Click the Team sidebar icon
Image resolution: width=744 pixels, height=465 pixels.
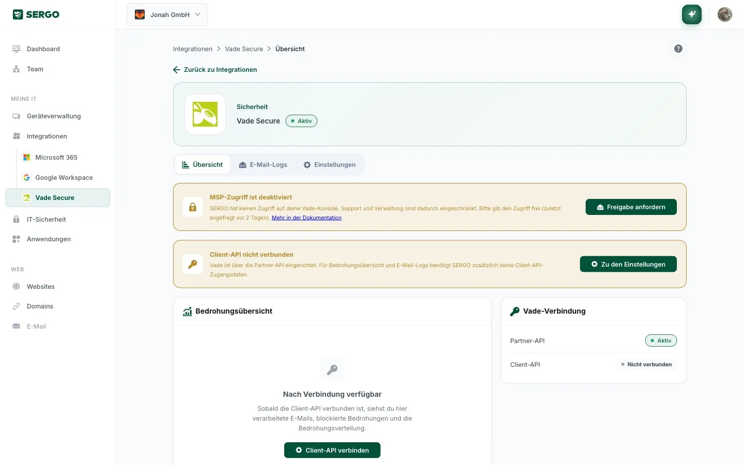[x=16, y=69]
